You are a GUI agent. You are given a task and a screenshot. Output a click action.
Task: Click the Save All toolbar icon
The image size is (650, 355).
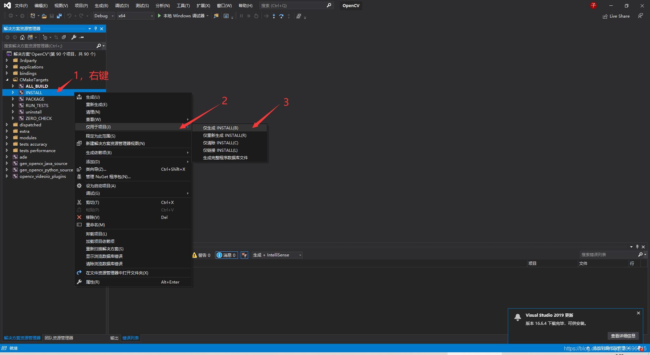59,16
